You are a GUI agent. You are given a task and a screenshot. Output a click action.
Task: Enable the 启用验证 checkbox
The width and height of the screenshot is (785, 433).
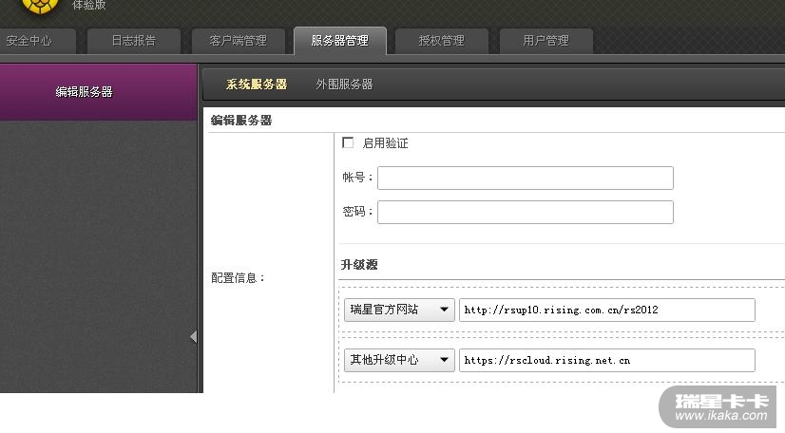(348, 143)
